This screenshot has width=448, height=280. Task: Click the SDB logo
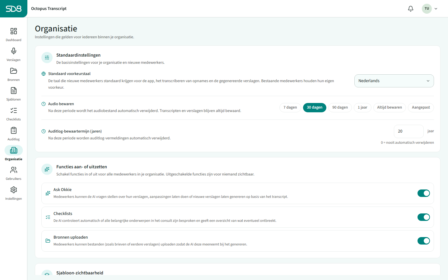[x=14, y=9]
